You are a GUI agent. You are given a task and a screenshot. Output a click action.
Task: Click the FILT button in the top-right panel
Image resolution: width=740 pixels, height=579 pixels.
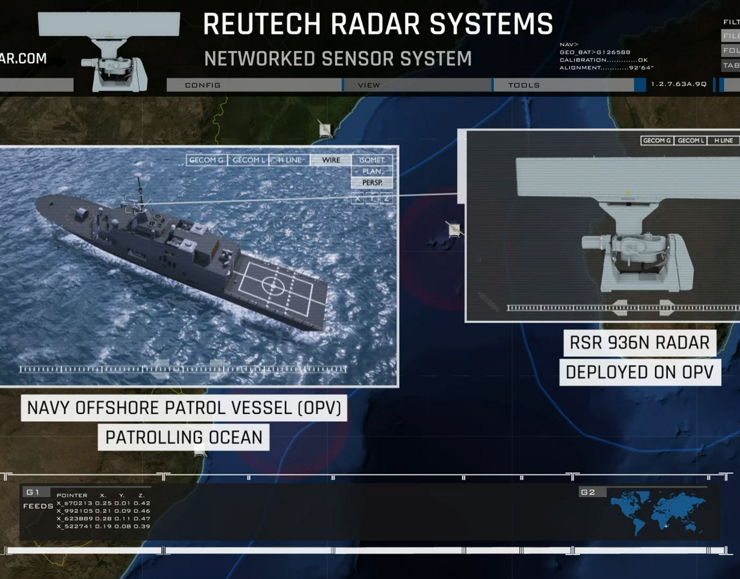click(x=731, y=22)
